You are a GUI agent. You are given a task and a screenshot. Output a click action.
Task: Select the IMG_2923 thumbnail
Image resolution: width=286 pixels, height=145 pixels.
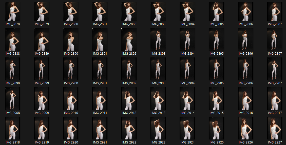coord(158,128)
